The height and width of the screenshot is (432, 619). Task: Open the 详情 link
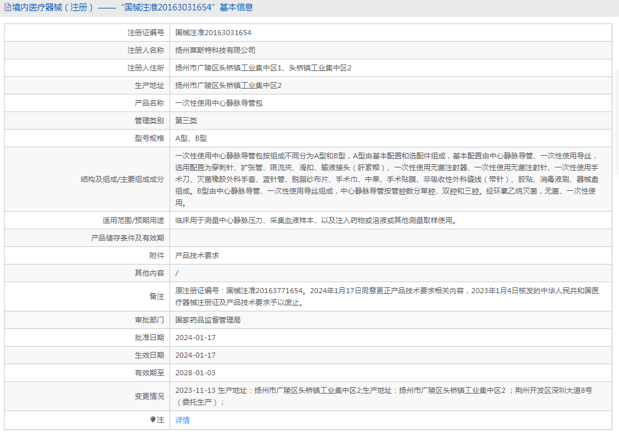point(182,420)
